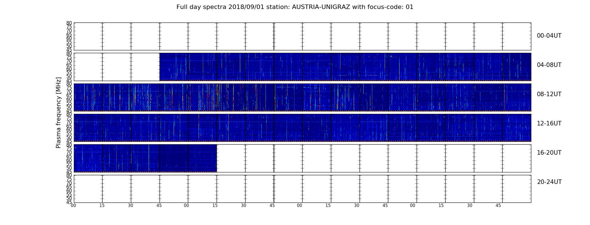Click the '16-20UT' row label
Viewport: 590px width, 225px height.
549,153
